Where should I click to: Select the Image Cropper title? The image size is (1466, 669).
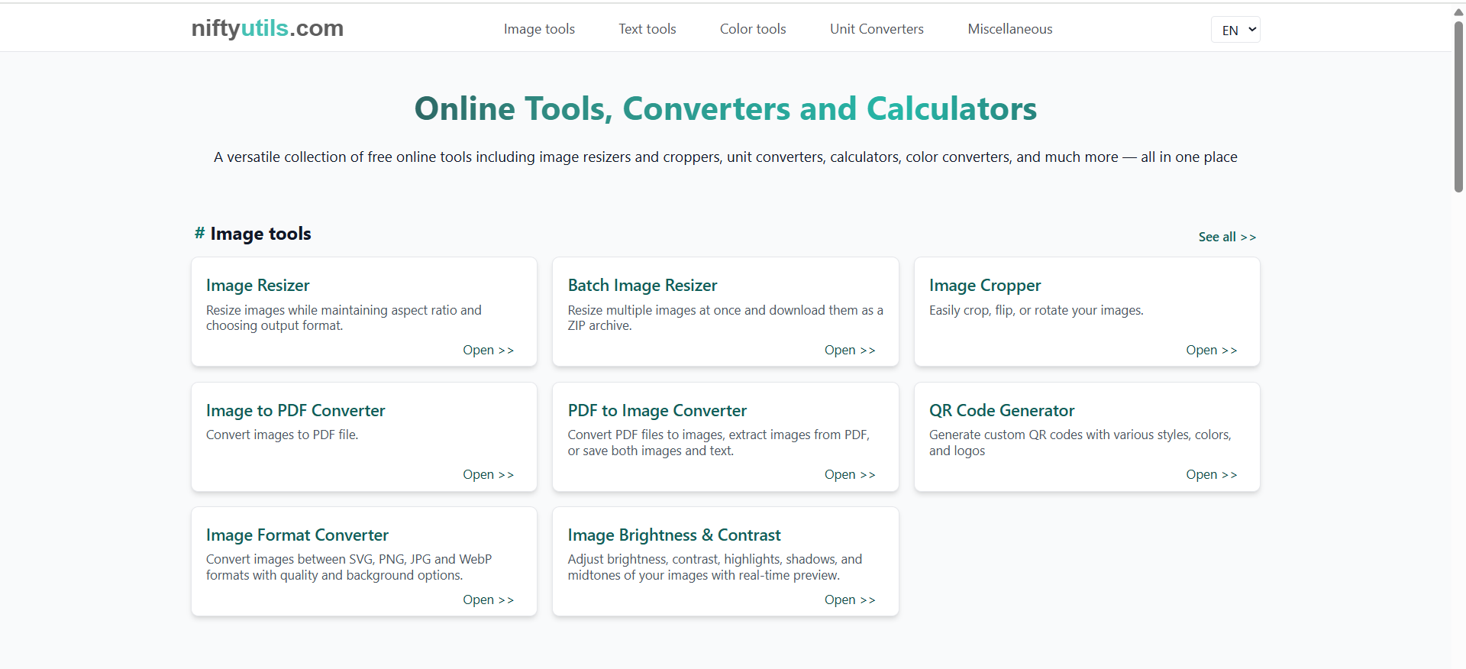pos(984,286)
